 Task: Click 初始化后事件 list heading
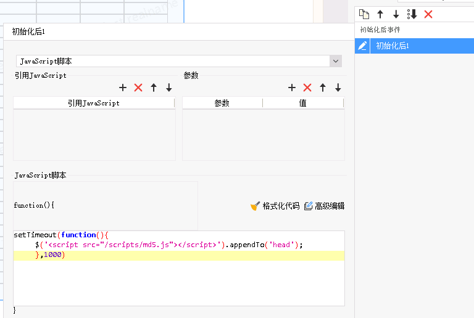coord(380,30)
